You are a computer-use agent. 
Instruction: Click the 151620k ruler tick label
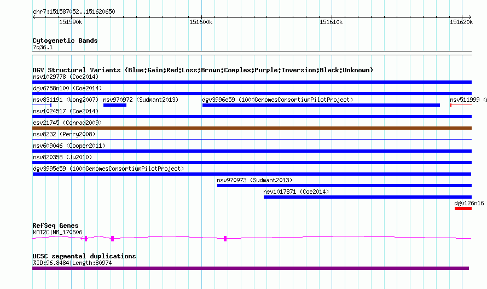coord(461,22)
